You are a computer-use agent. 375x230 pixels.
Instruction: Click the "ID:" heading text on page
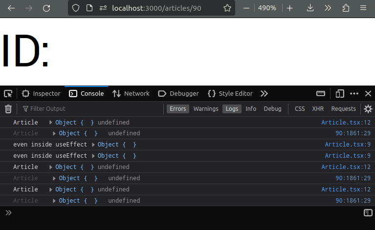click(x=25, y=51)
